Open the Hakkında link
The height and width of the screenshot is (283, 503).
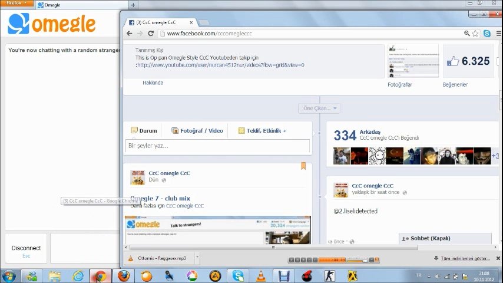click(x=153, y=83)
